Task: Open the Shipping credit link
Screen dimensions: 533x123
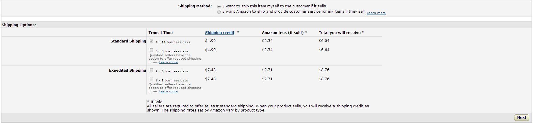Action: pyautogui.click(x=220, y=33)
